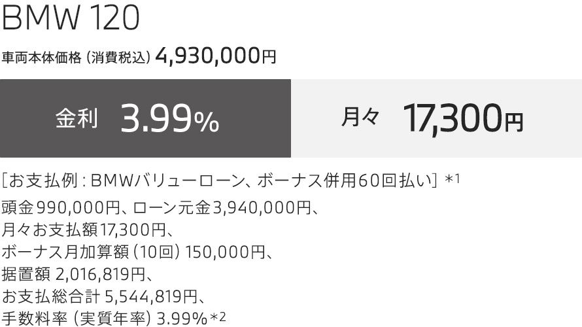
Task: Click the 手数料率 (実質年率) 3.99% line
Action: pos(105,317)
